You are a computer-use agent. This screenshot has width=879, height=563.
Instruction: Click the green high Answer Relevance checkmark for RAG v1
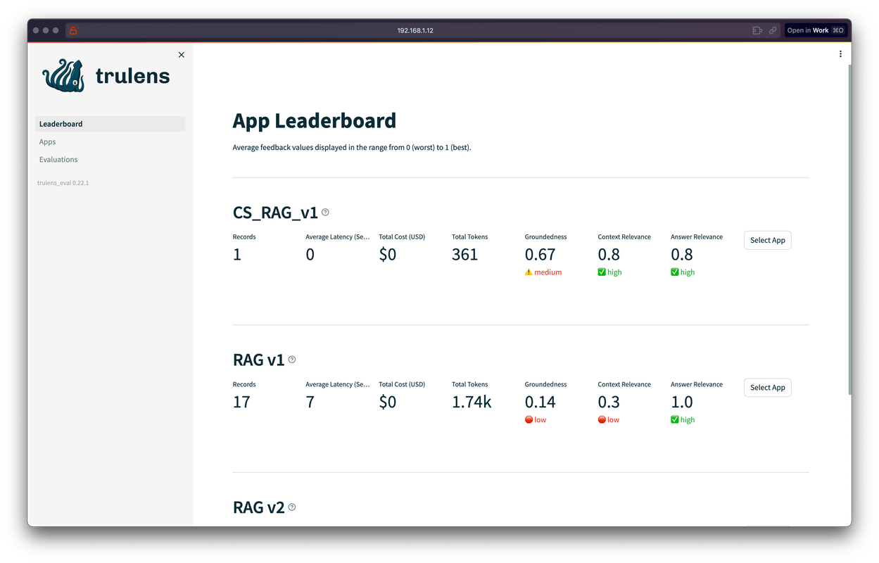tap(682, 419)
